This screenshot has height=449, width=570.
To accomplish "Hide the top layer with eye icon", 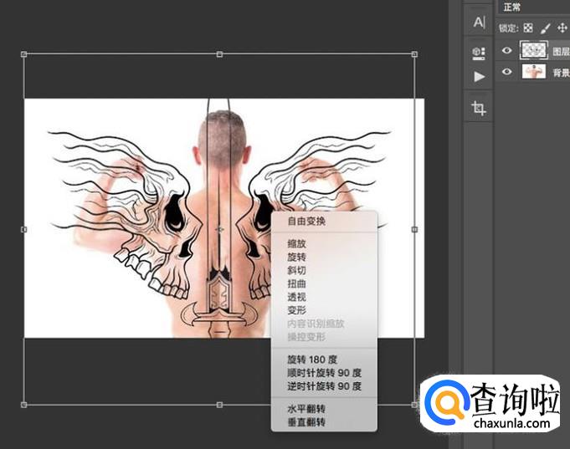I will point(506,51).
